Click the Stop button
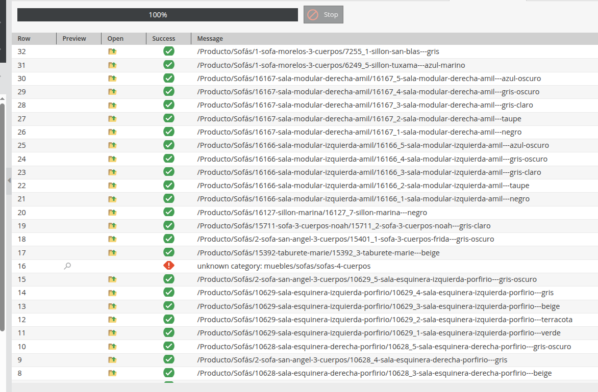This screenshot has width=598, height=392. tap(323, 15)
